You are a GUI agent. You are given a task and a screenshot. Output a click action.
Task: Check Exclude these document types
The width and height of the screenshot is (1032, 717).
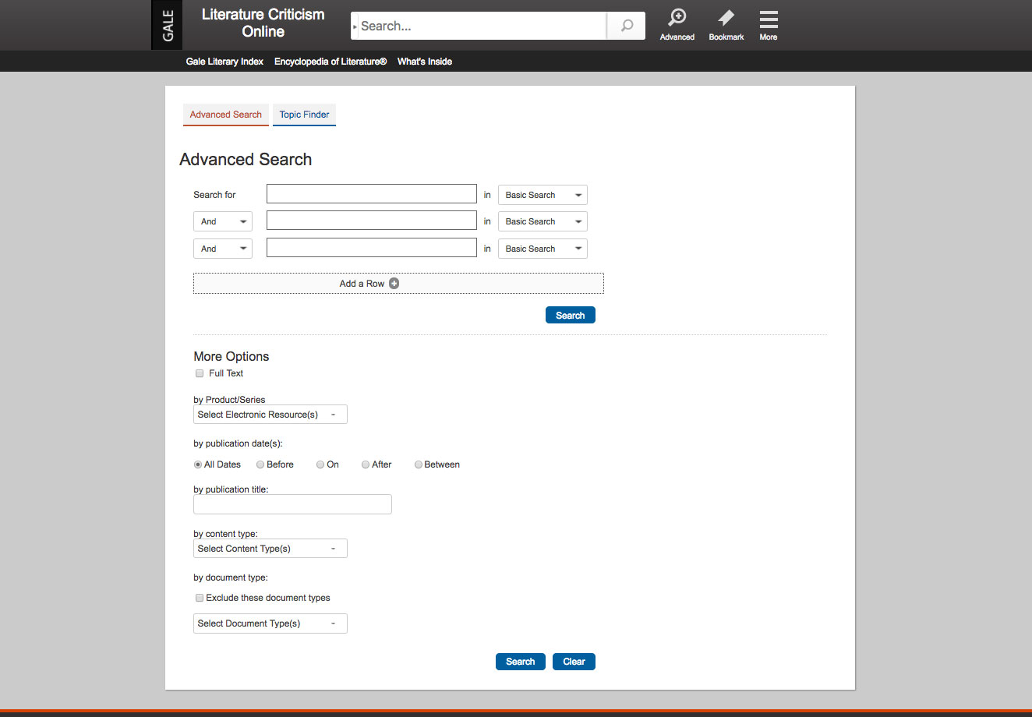click(x=200, y=598)
